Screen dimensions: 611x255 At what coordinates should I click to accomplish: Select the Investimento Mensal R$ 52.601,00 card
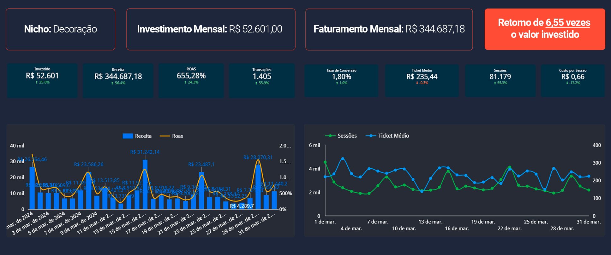[x=211, y=29]
